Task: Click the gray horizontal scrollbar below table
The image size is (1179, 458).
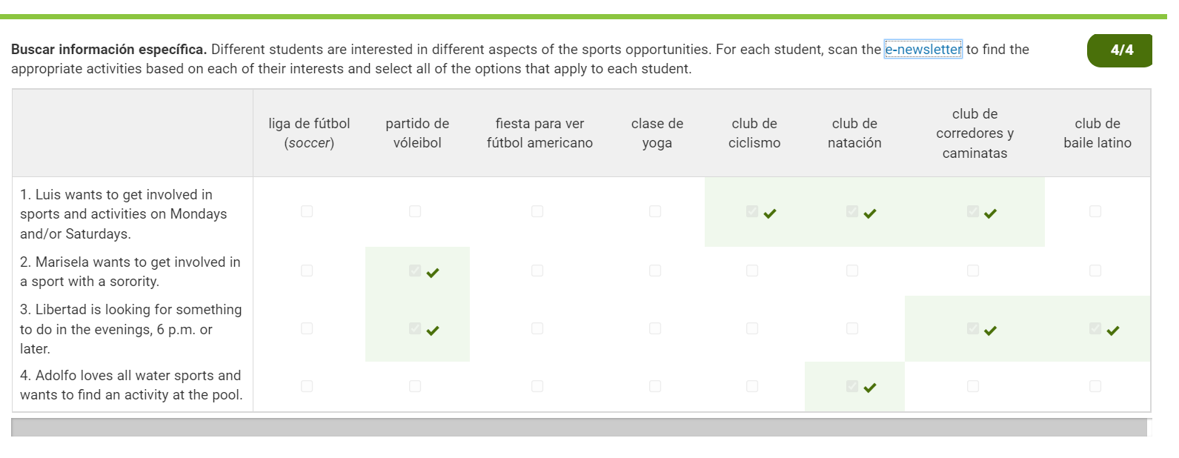Action: (x=579, y=428)
